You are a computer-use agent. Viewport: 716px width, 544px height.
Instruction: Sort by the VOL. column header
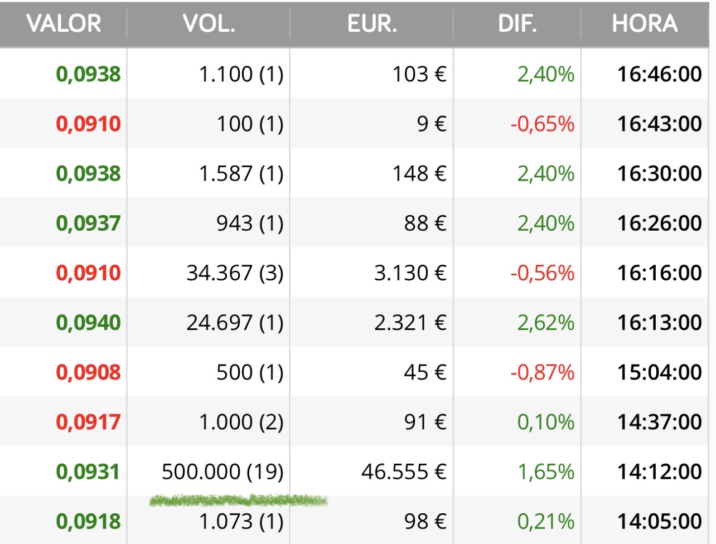click(x=209, y=24)
